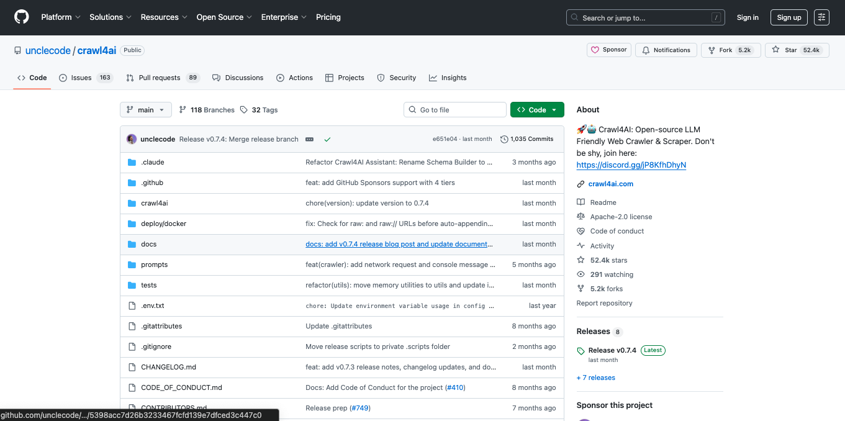Click the GitHub logo icon
845x421 pixels.
coord(22,17)
